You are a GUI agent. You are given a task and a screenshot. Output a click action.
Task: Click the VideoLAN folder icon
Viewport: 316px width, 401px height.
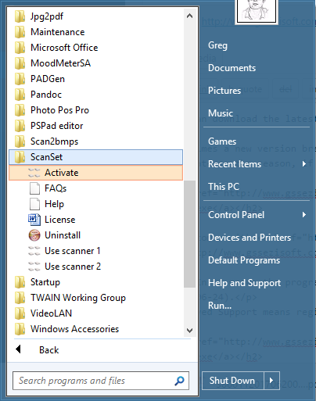pyautogui.click(x=20, y=313)
